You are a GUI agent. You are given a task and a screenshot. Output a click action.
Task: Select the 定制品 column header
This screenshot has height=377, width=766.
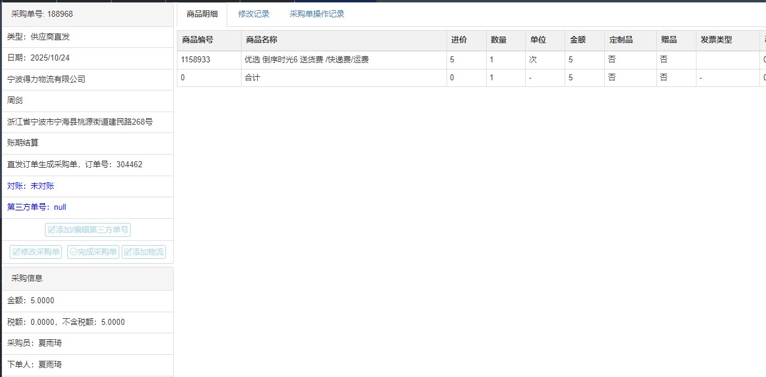coord(620,40)
